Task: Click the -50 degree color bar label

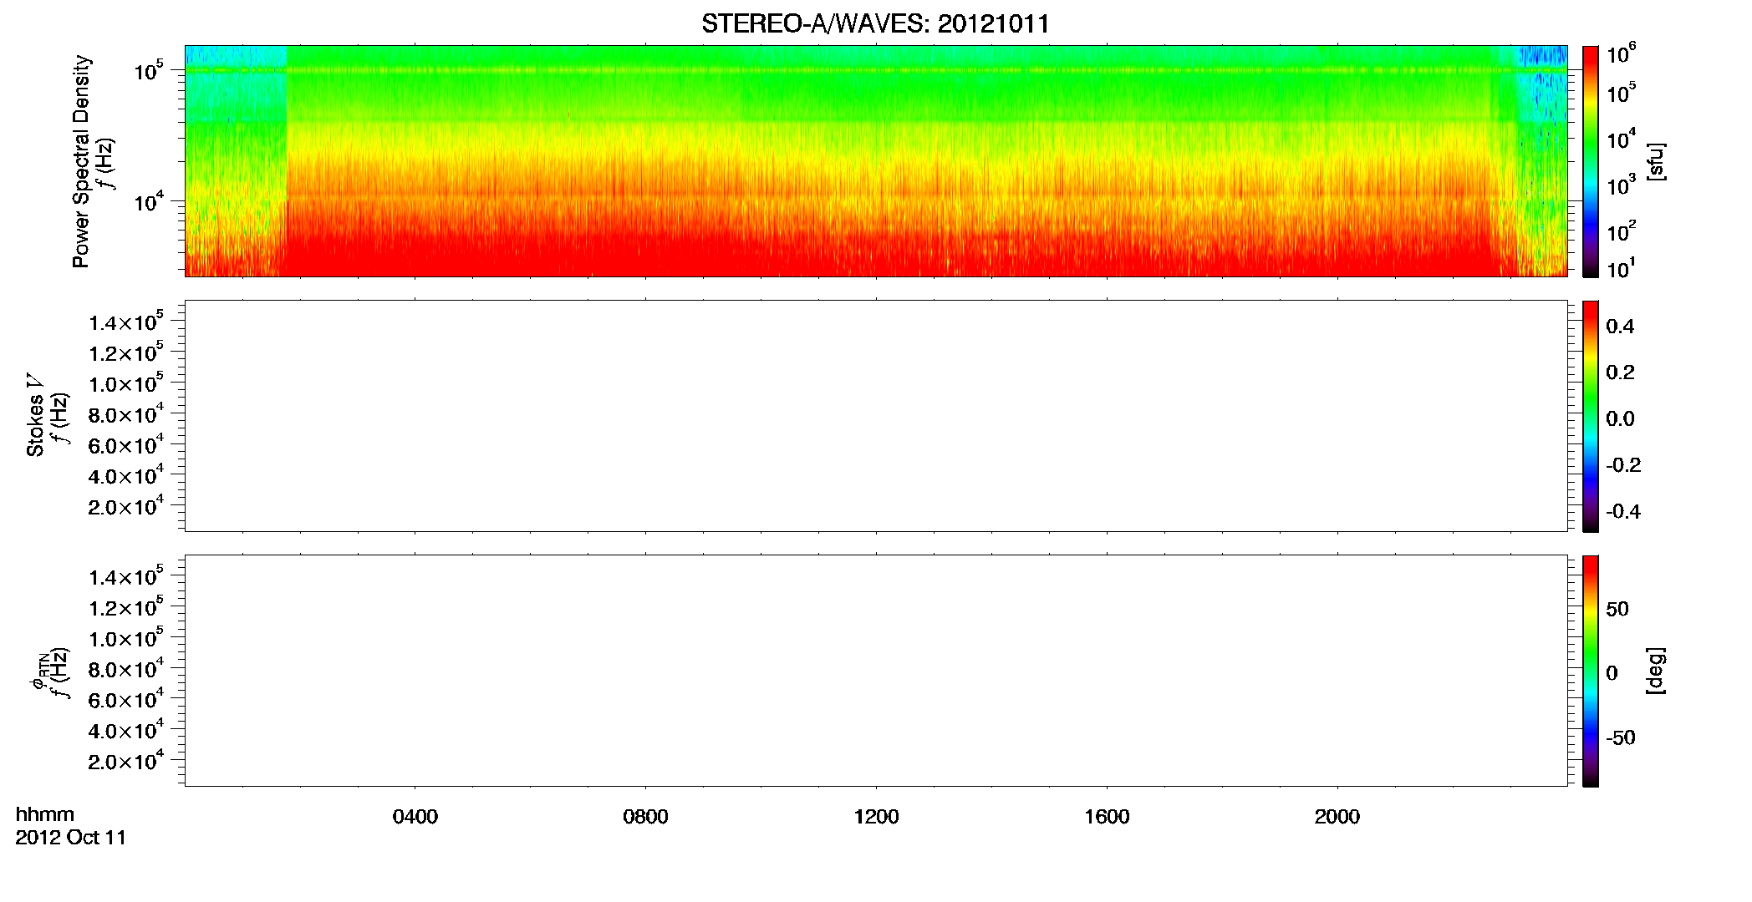Action: [x=1621, y=737]
